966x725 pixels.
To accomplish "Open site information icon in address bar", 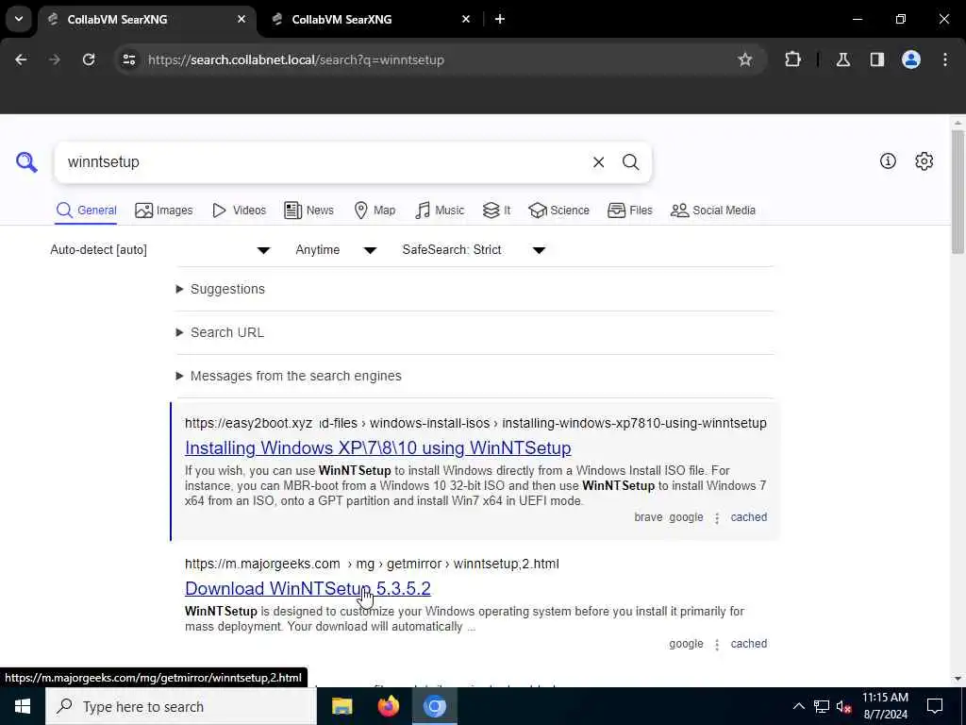I will point(128,59).
